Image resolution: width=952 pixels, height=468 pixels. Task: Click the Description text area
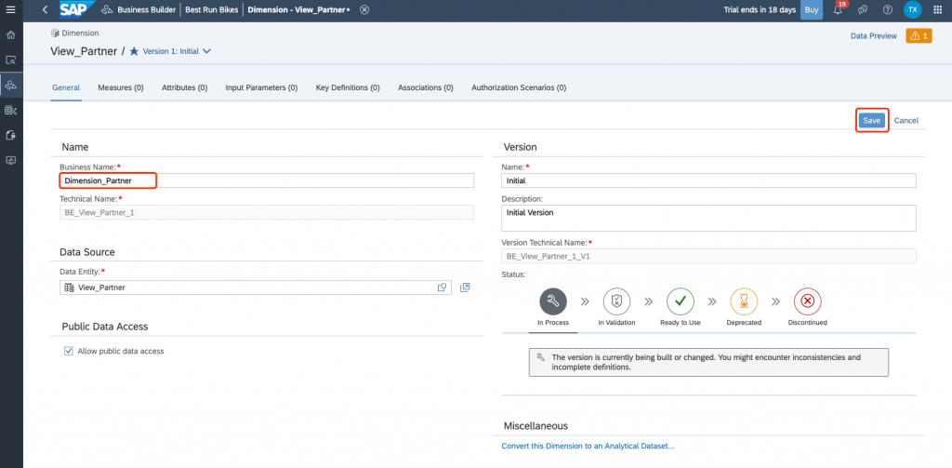(708, 219)
